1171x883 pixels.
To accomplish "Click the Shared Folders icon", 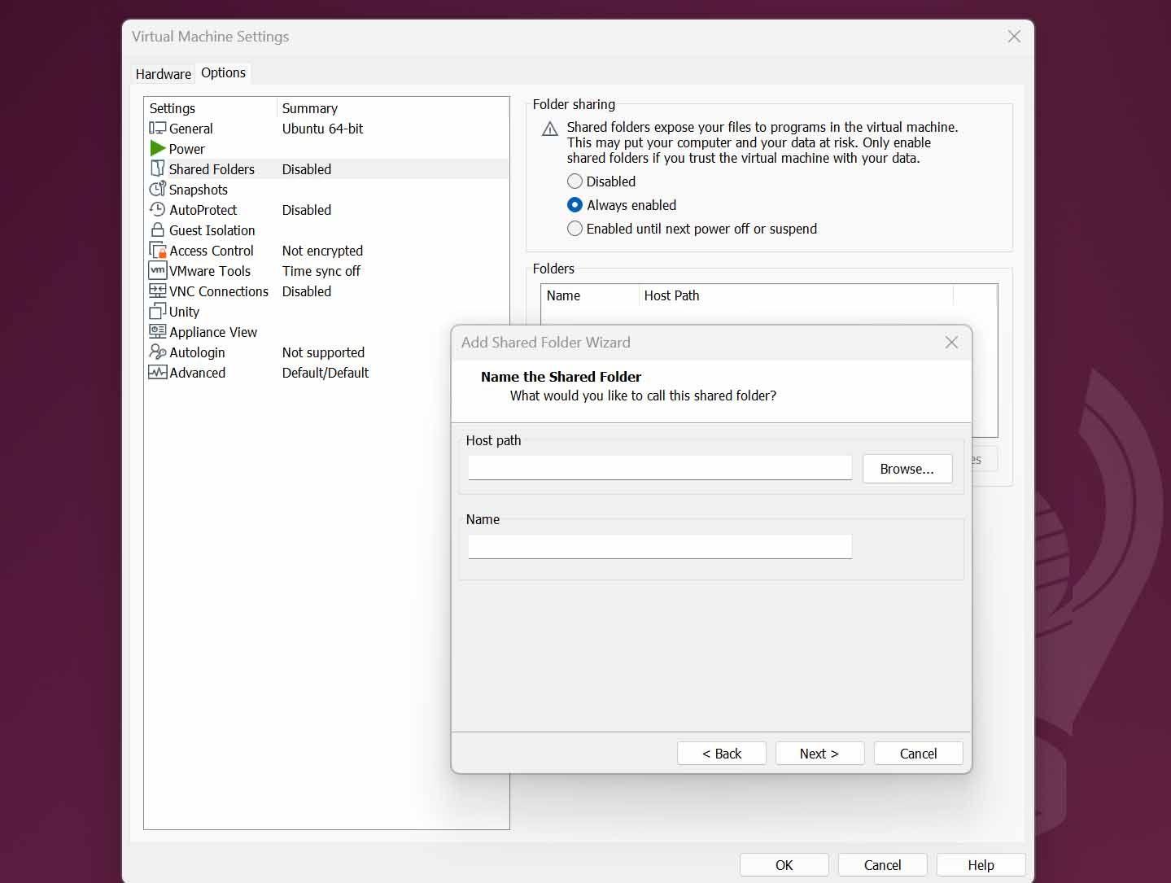I will click(x=158, y=168).
